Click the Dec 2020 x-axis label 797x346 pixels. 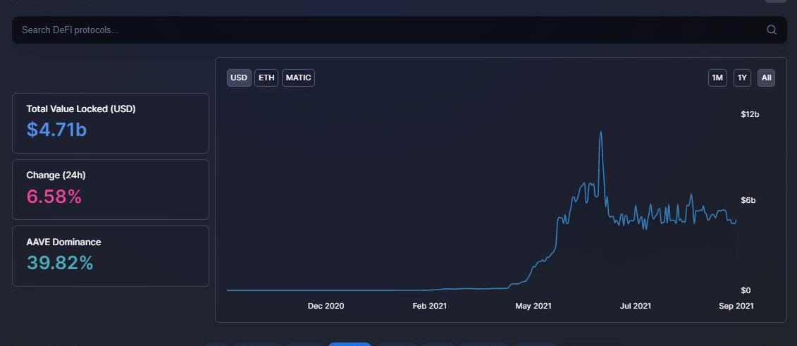pos(326,306)
